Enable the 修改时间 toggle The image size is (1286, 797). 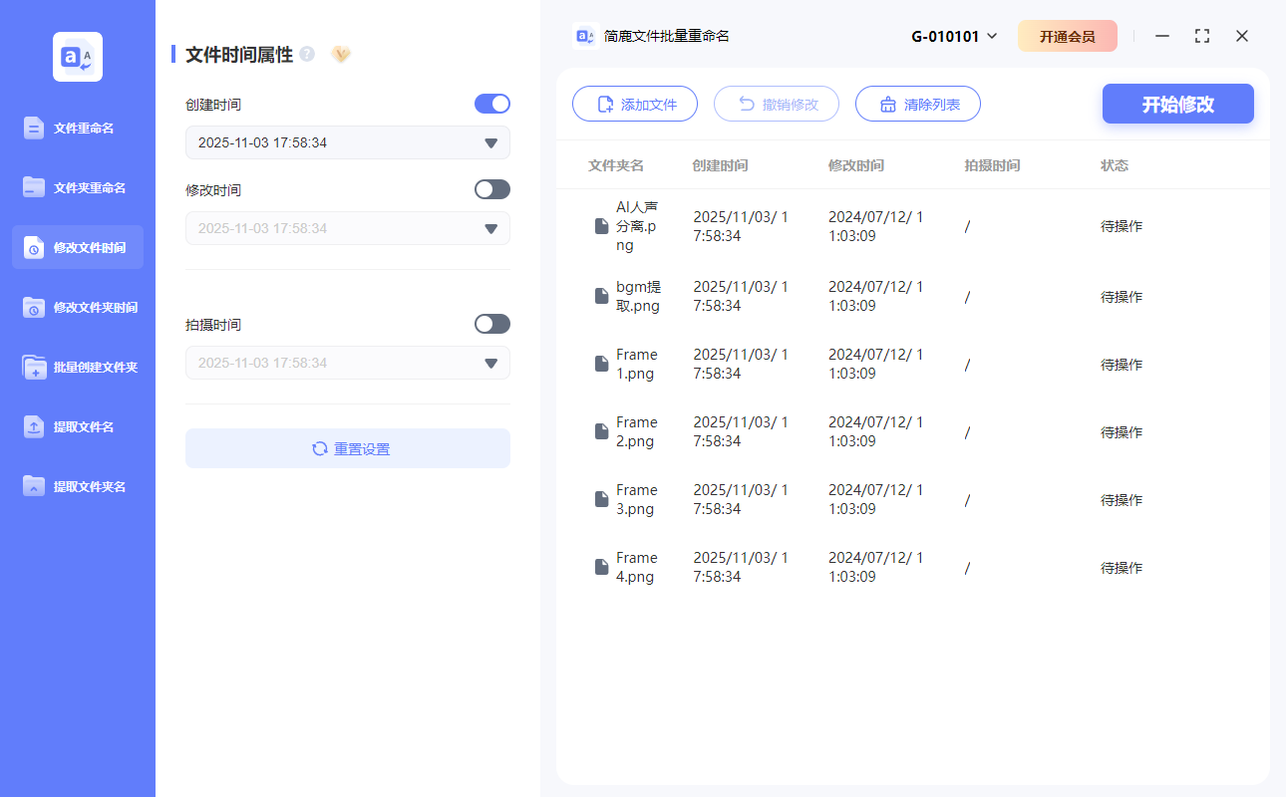point(491,189)
